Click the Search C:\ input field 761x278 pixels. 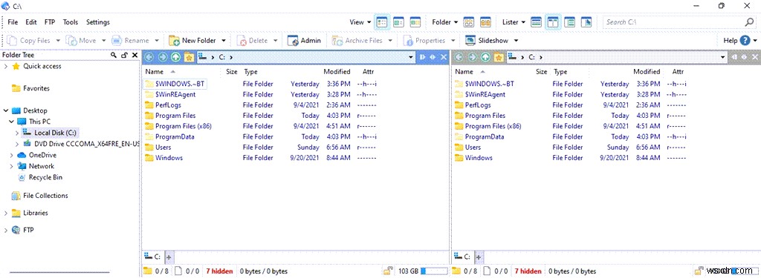[673, 21]
